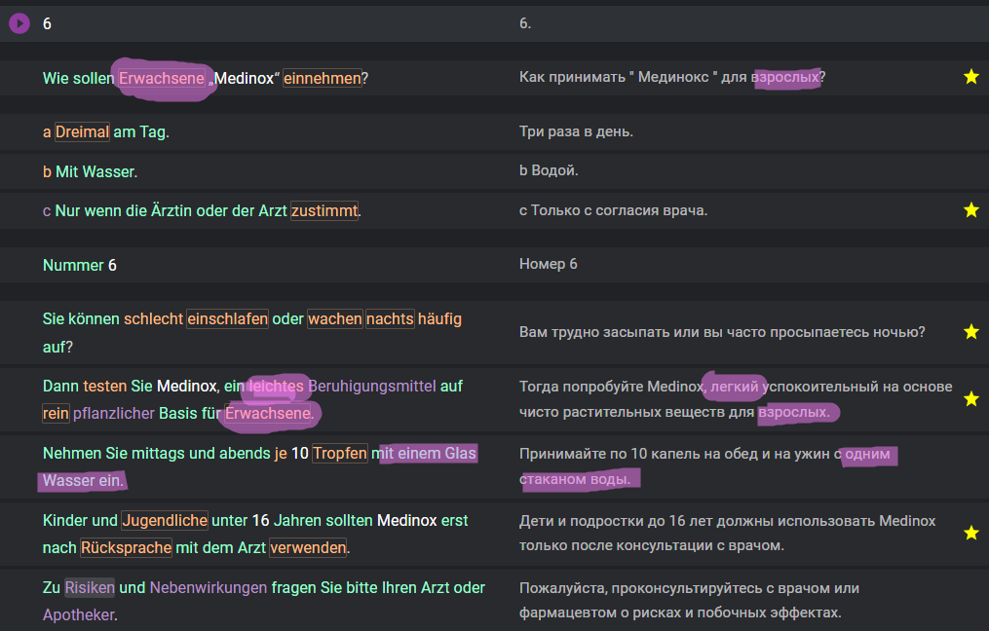Viewport: 989px width, 631px height.
Task: Click the word 'zustimmt' in answer c
Action: point(324,210)
